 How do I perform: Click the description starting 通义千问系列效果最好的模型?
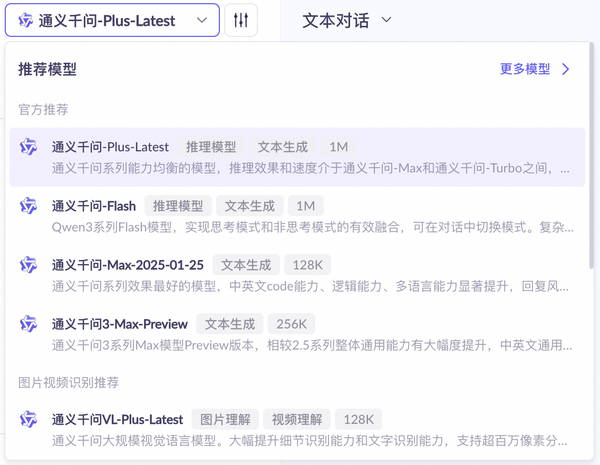311,286
